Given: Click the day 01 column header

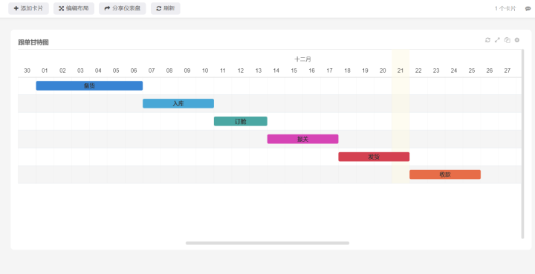Looking at the screenshot, I should tap(45, 71).
